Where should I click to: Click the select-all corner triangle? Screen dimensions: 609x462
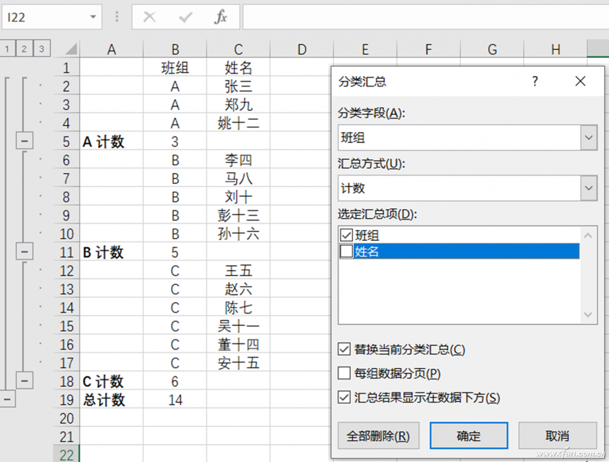(x=71, y=49)
